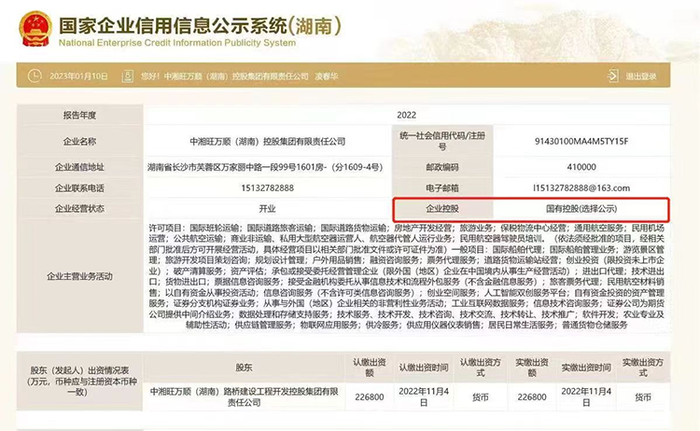The height and width of the screenshot is (431, 700).
Task: Click the company name 中湘旺万顺（湖南）控股集团有限责任公司 cell
Action: click(268, 142)
